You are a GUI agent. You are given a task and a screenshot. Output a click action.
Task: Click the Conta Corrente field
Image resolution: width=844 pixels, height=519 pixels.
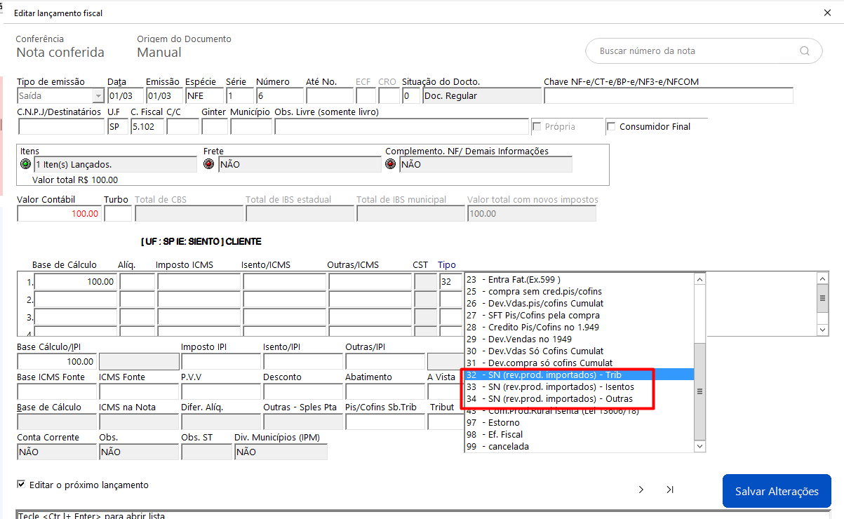point(56,452)
